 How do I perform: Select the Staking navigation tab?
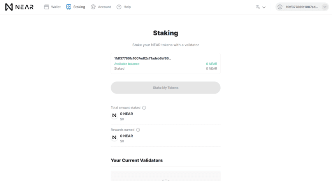[x=76, y=7]
